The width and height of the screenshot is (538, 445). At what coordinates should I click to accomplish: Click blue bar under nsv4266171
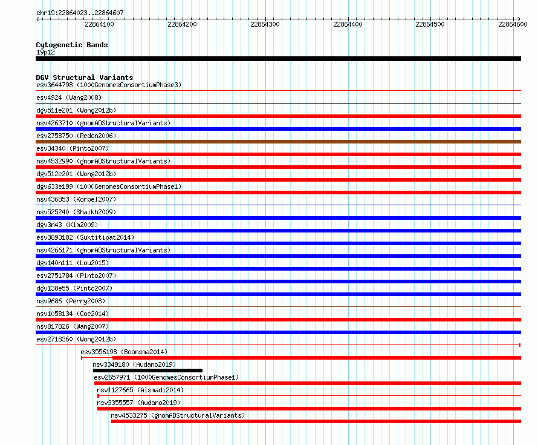[278, 256]
